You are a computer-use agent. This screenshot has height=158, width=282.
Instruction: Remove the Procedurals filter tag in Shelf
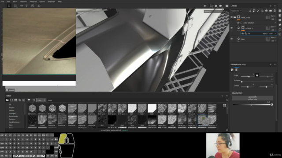[45, 100]
